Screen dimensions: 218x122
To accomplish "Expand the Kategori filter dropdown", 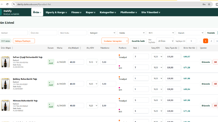I will (102, 33).
